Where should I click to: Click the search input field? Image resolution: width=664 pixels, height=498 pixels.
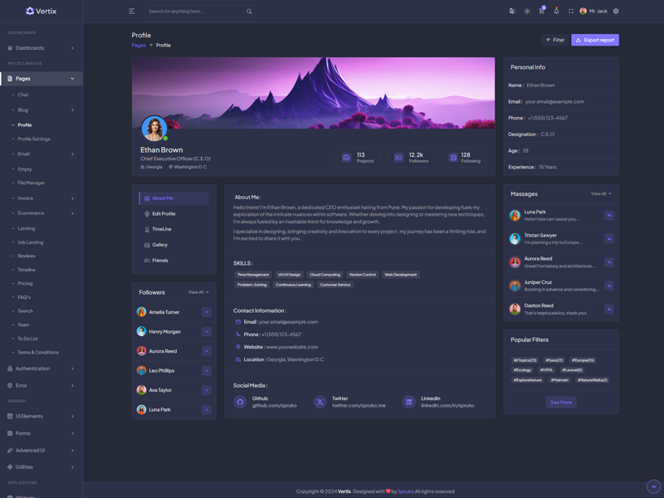[195, 12]
